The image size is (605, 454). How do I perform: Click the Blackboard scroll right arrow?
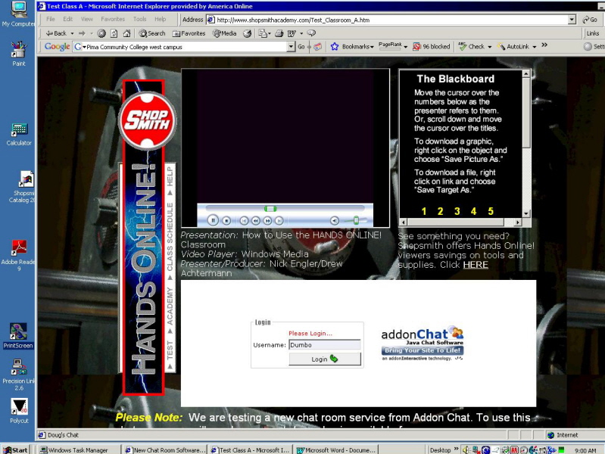pos(517,222)
